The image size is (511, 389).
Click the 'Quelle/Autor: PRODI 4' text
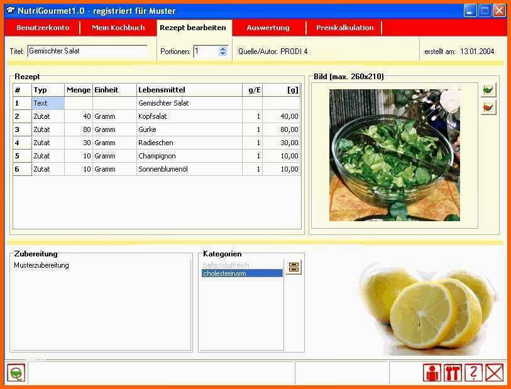(x=273, y=52)
